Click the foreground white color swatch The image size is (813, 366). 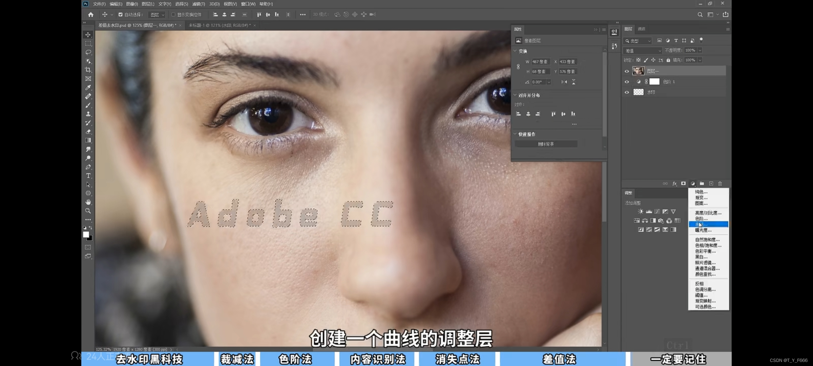click(86, 234)
